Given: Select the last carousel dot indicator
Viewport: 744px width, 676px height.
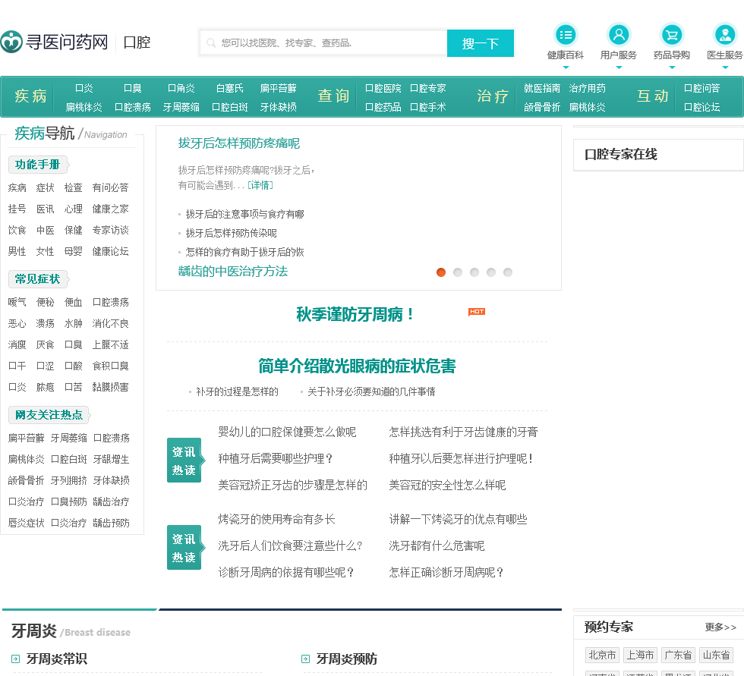Looking at the screenshot, I should click(x=508, y=272).
